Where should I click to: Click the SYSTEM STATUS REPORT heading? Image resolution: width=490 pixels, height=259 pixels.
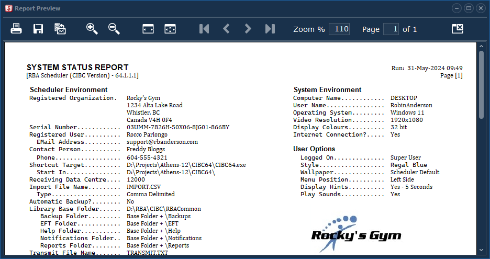(x=77, y=67)
